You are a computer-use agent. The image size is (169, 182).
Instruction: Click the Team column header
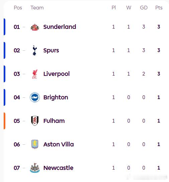pyautogui.click(x=37, y=8)
